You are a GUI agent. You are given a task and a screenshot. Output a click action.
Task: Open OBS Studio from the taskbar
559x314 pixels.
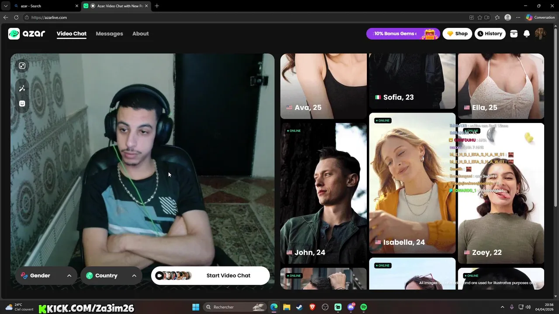pyautogui.click(x=325, y=307)
